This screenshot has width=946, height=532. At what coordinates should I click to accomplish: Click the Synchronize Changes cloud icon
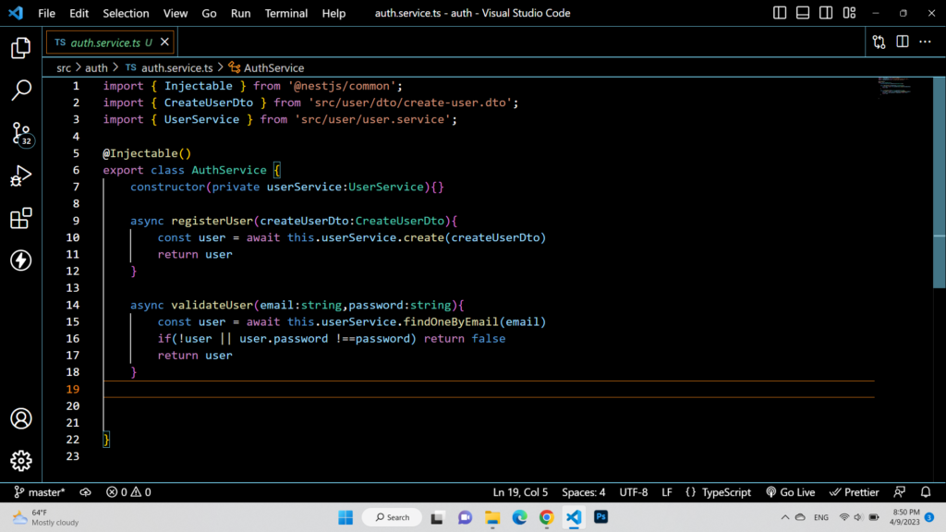point(85,492)
